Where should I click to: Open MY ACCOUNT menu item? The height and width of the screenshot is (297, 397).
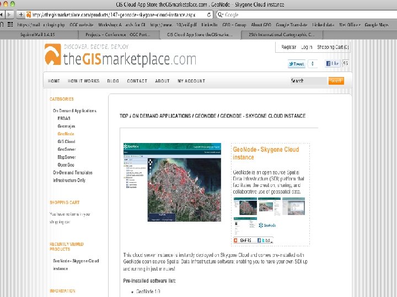(191, 81)
